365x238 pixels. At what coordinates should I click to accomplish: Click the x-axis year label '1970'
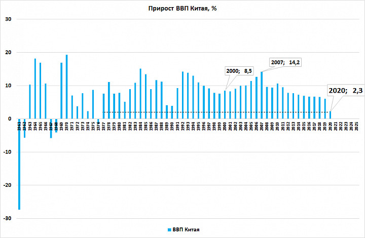click(x=66, y=126)
